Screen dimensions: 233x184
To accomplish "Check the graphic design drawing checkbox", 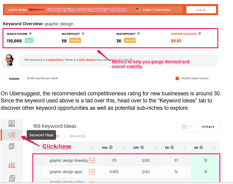I will click(39, 160).
